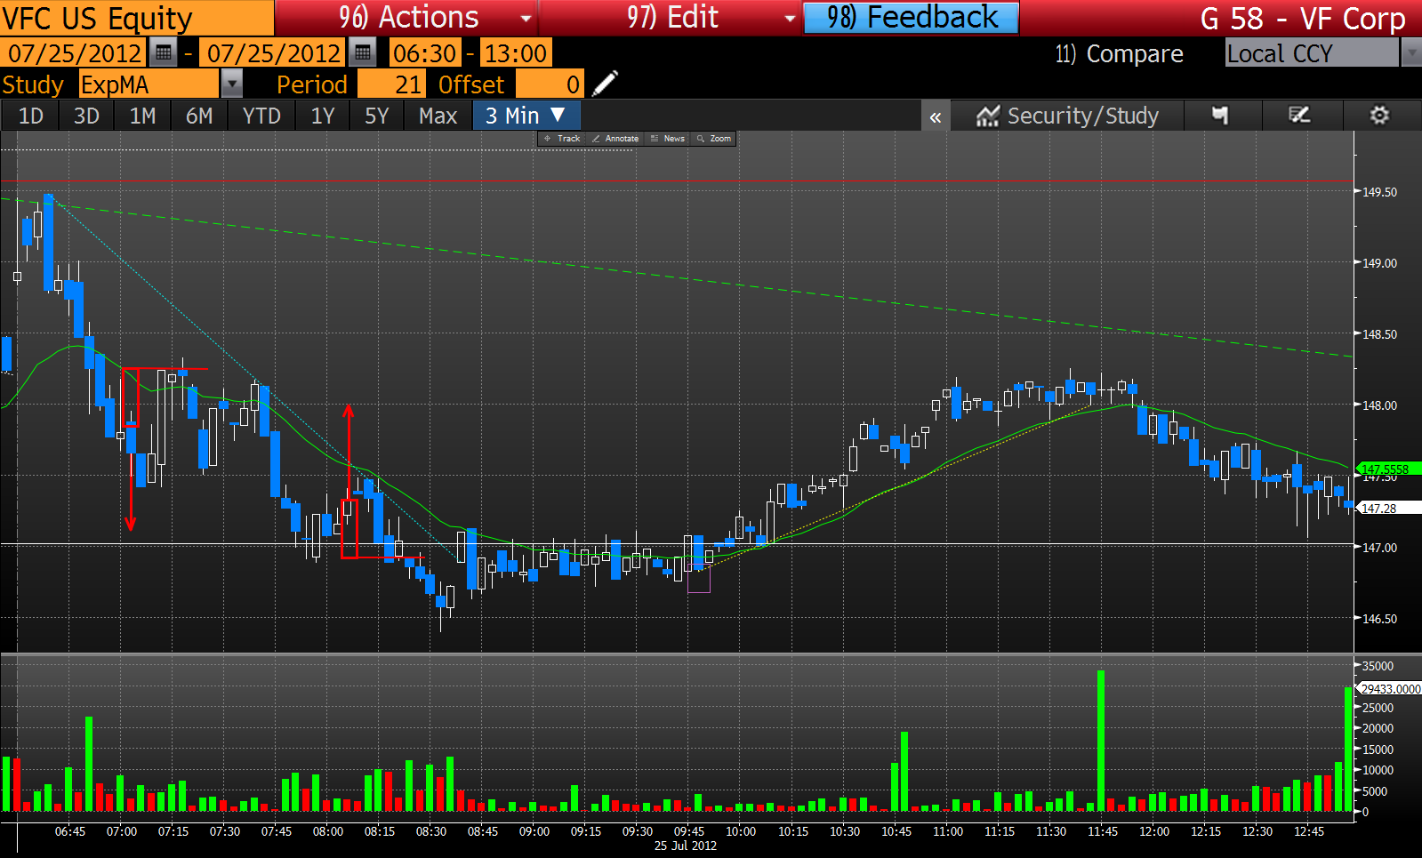1422x858 pixels.
Task: Click the 06:30 start time field
Action: click(x=425, y=53)
